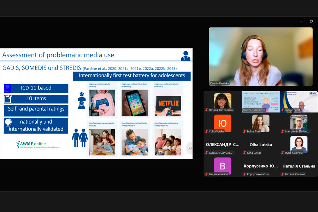318x212 pixels.
Task: Select Doctor Bulavinova's participant tile
Action: 260,102
